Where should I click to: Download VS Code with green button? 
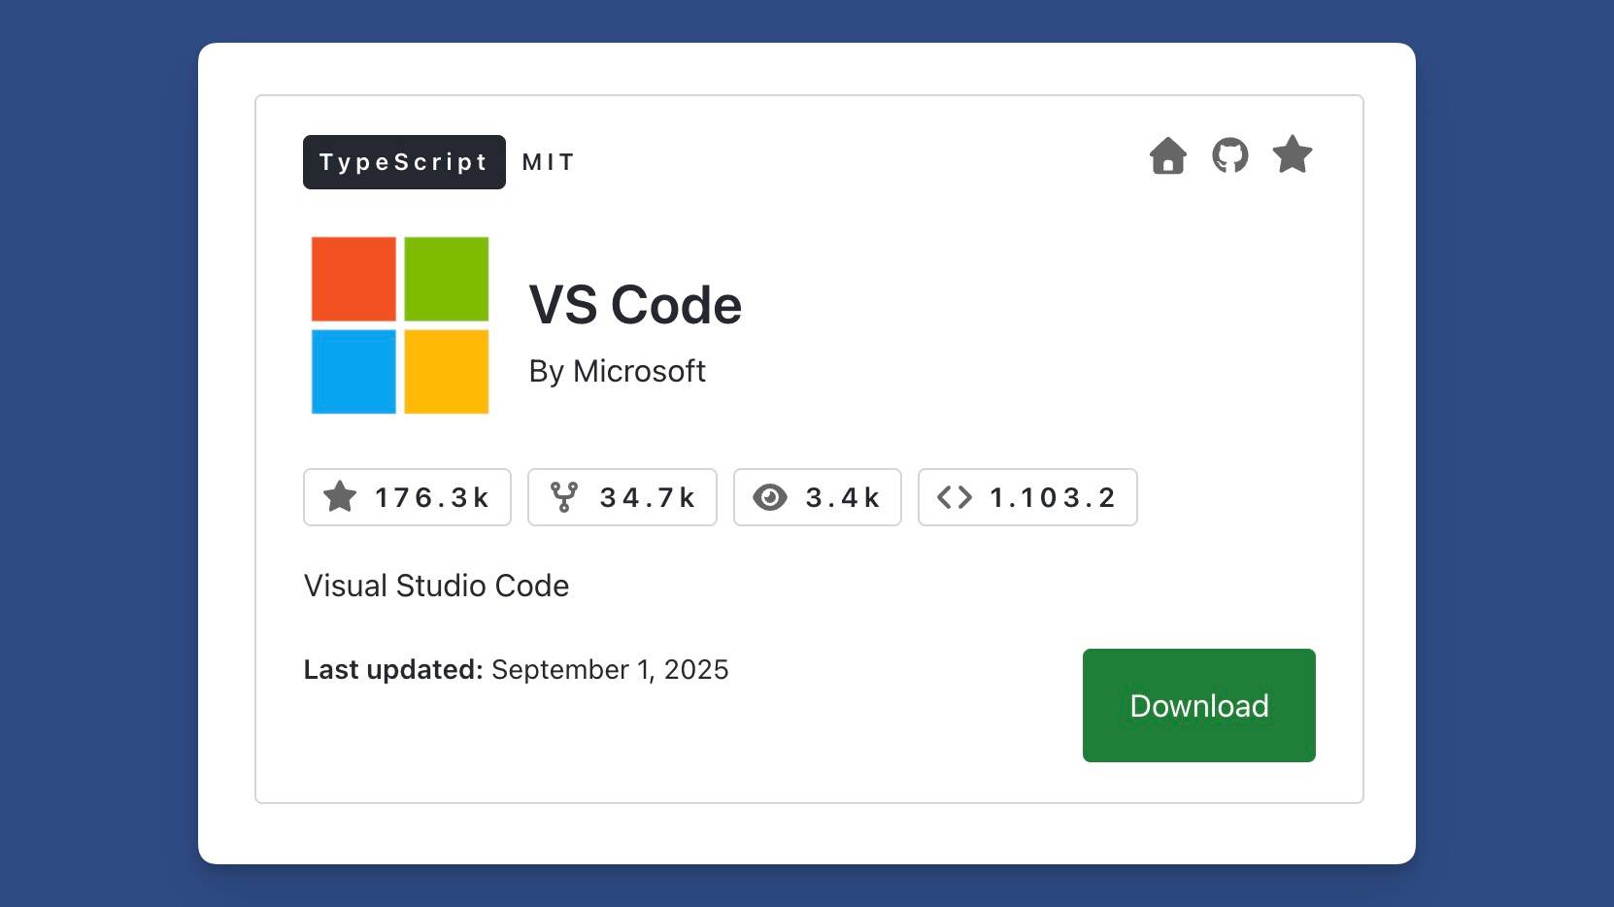tap(1199, 705)
